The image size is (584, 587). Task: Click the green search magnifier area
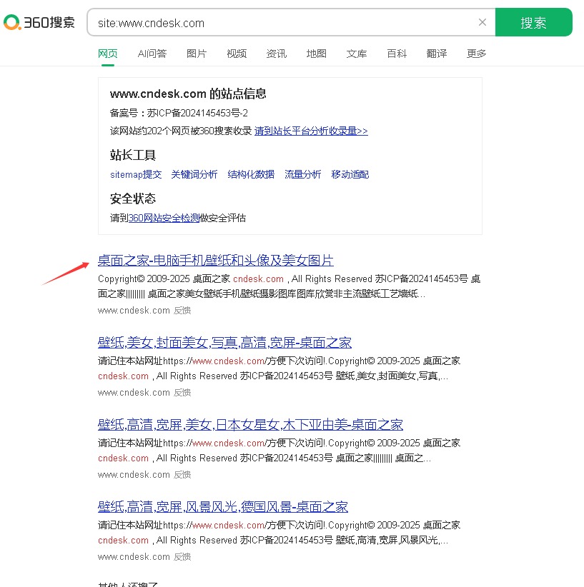point(534,22)
